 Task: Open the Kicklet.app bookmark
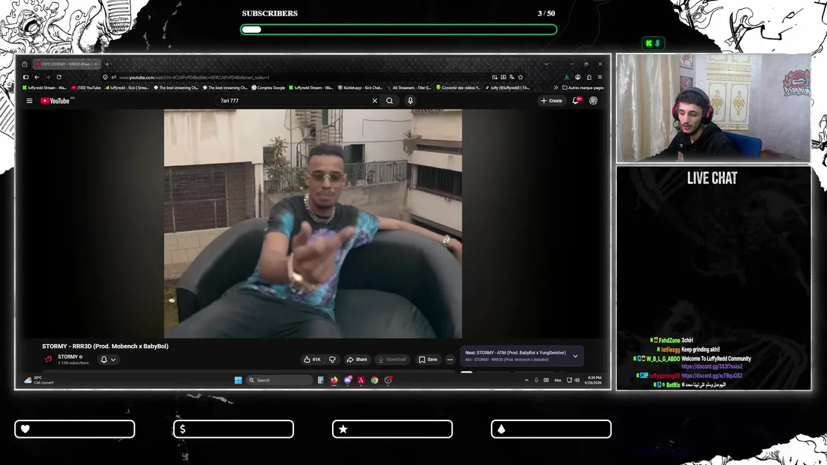click(x=361, y=88)
